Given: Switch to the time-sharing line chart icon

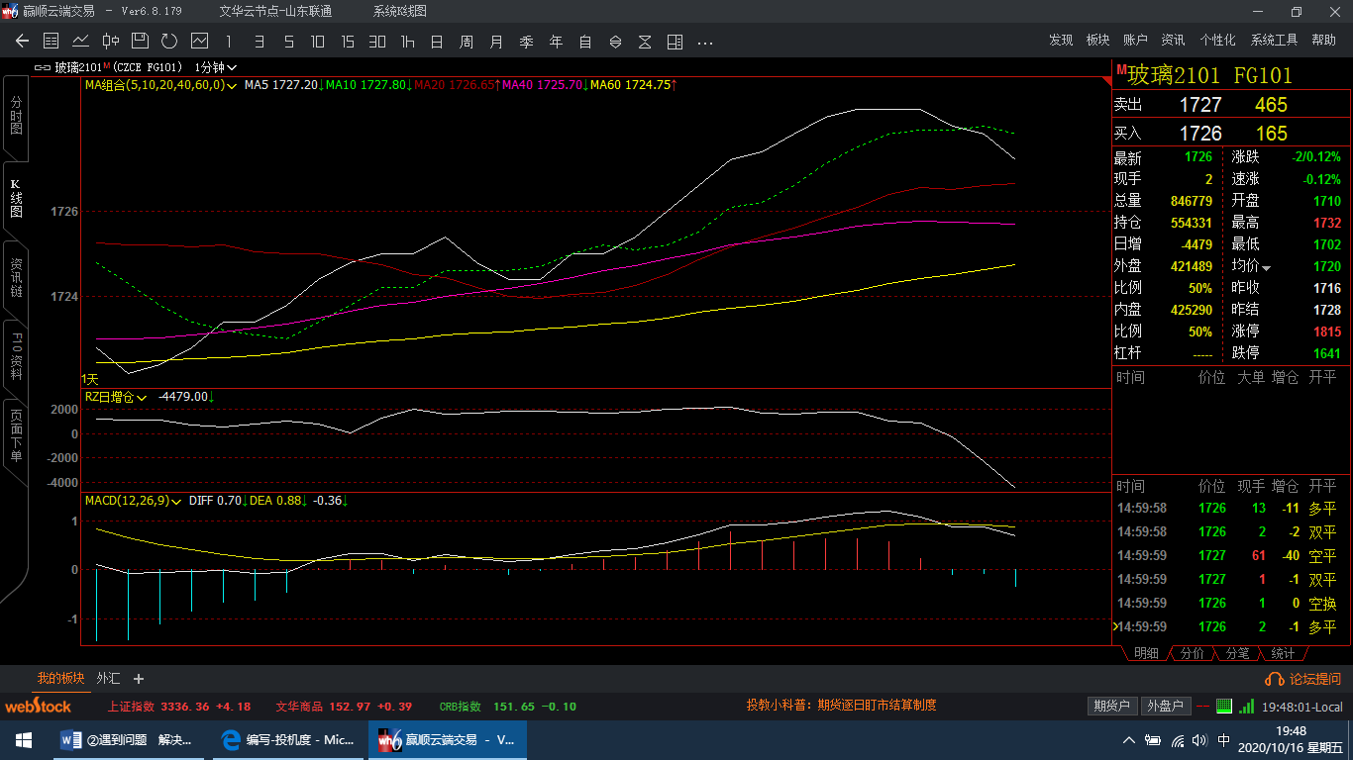Looking at the screenshot, I should pyautogui.click(x=81, y=42).
